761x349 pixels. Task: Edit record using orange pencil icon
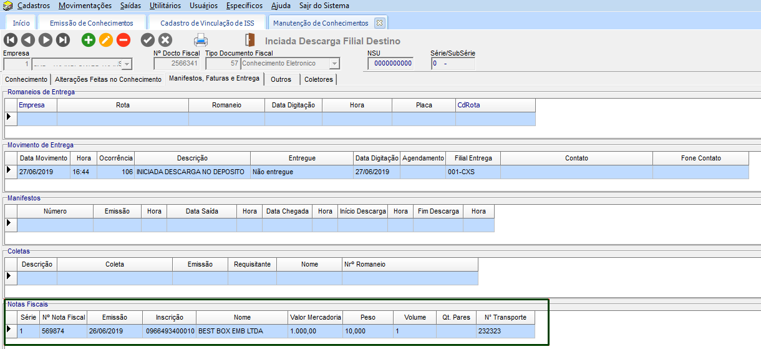[106, 41]
